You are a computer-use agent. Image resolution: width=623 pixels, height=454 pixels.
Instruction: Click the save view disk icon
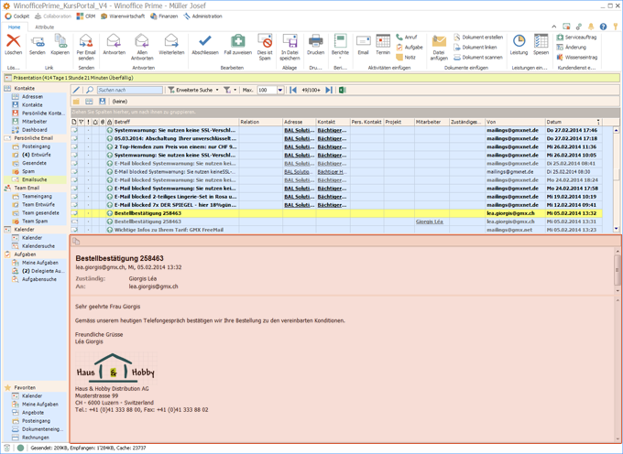(x=103, y=102)
